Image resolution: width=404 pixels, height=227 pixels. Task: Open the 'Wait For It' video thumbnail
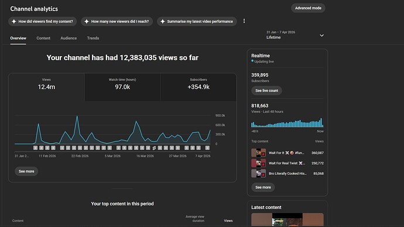258,153
